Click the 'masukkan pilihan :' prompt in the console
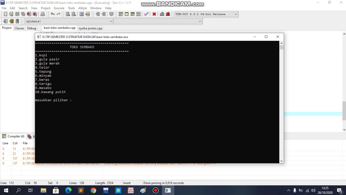The image size is (346, 195). tap(53, 100)
